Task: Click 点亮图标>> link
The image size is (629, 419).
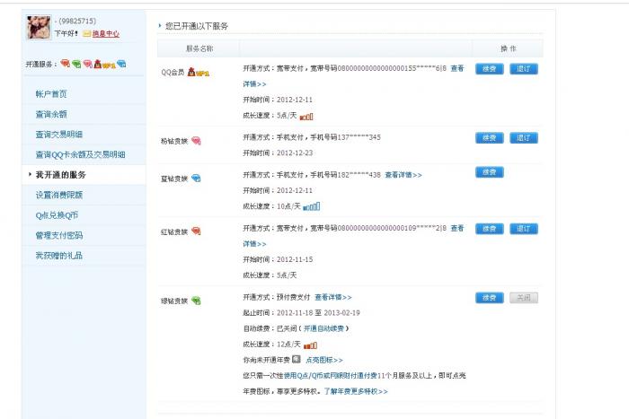Action: point(324,360)
